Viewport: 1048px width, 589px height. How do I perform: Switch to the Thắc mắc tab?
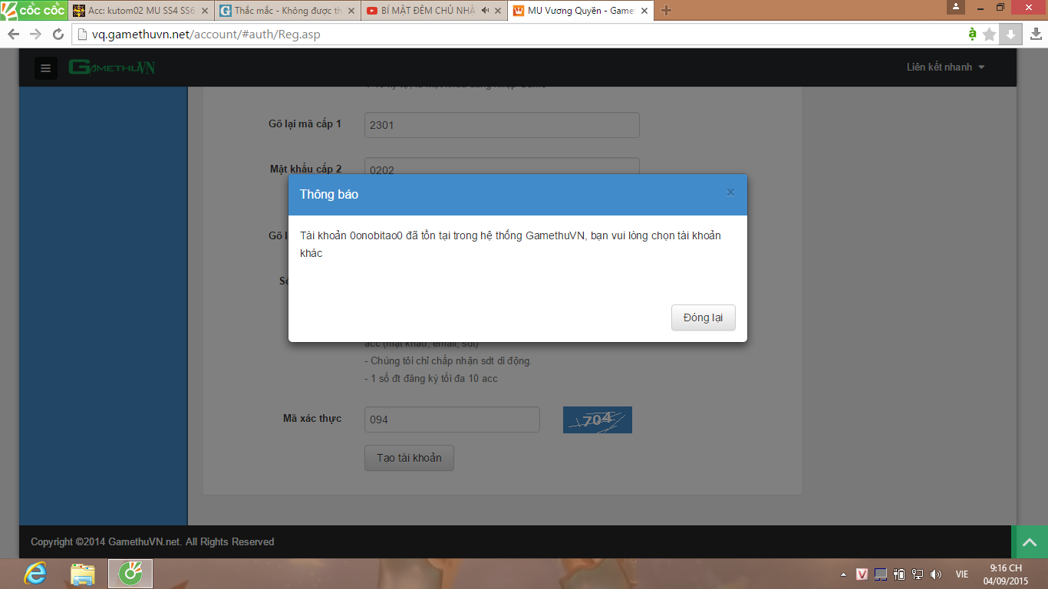[x=282, y=11]
